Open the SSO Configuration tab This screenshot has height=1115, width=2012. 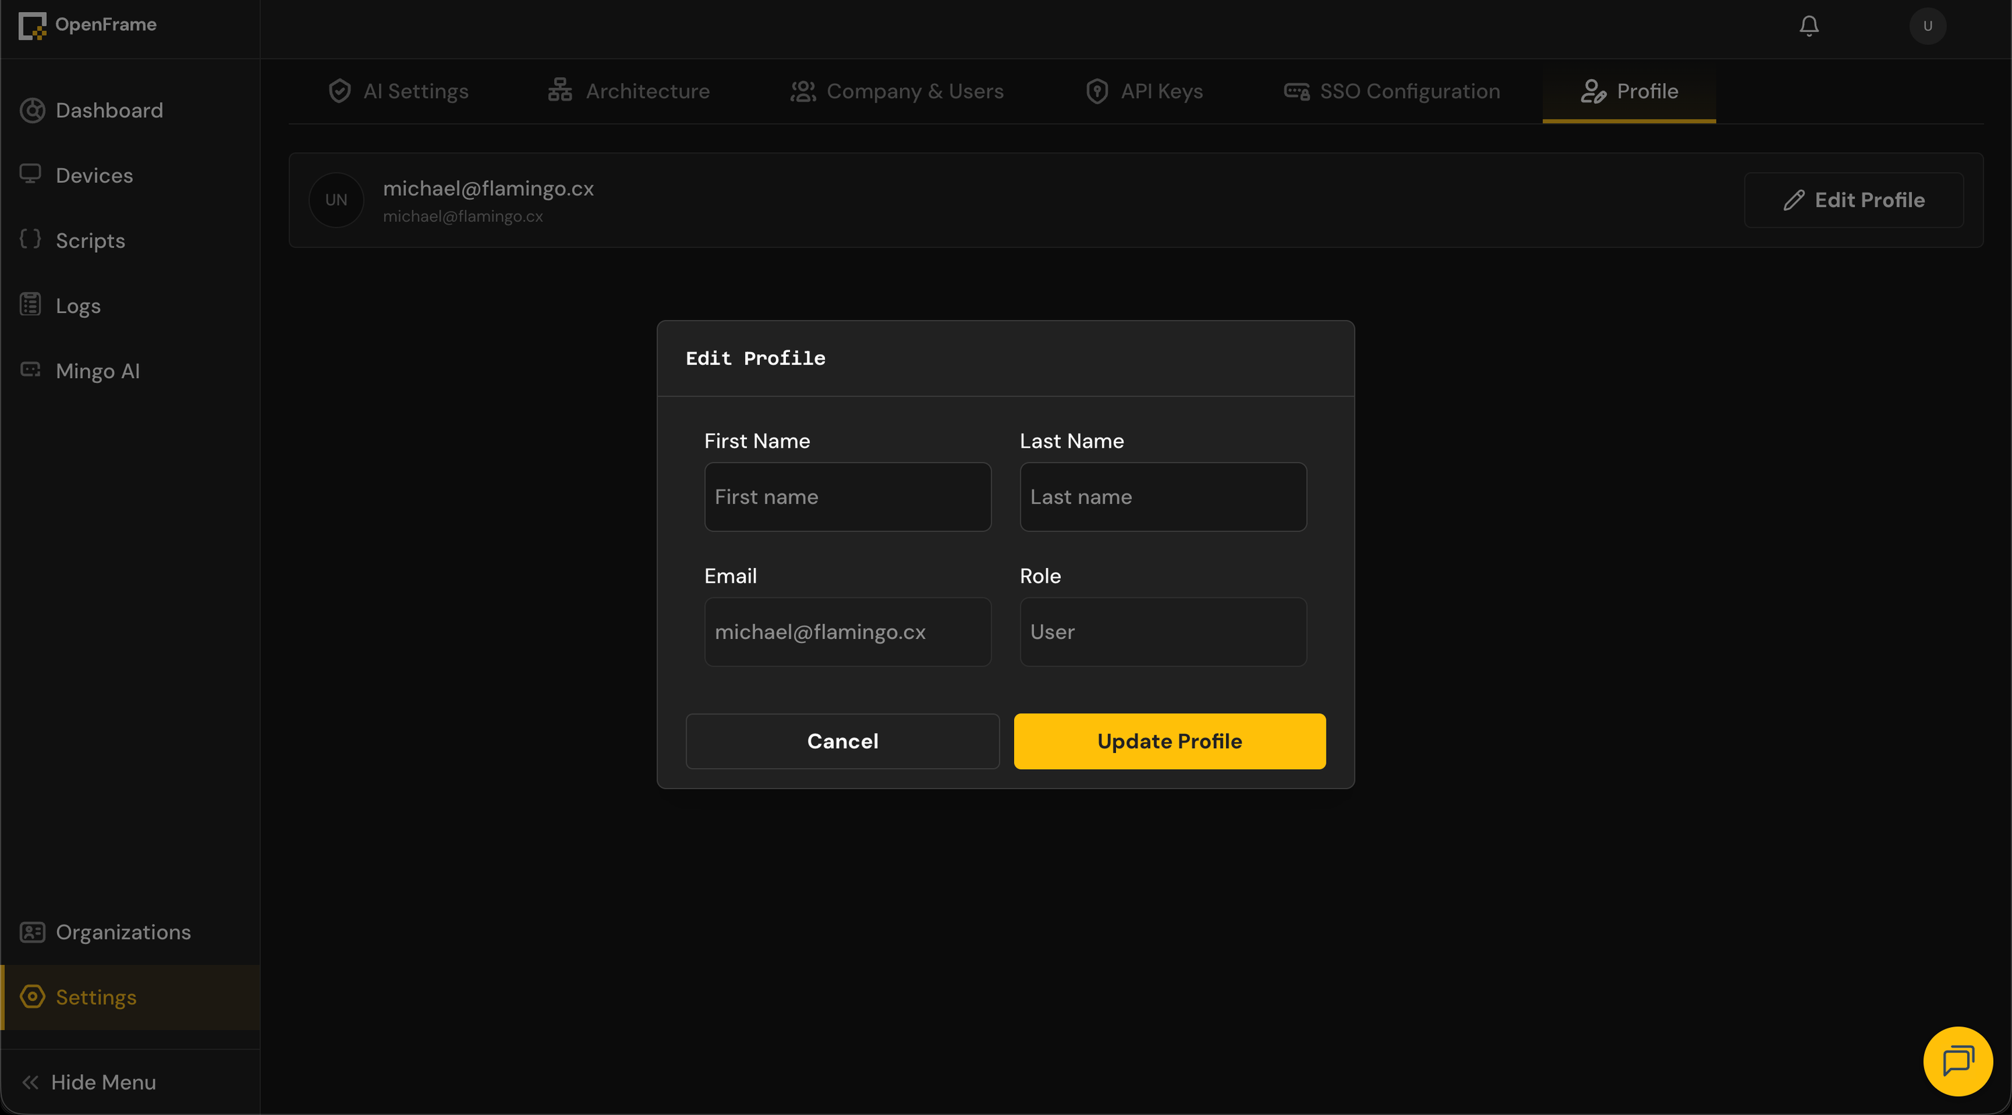coord(1392,91)
